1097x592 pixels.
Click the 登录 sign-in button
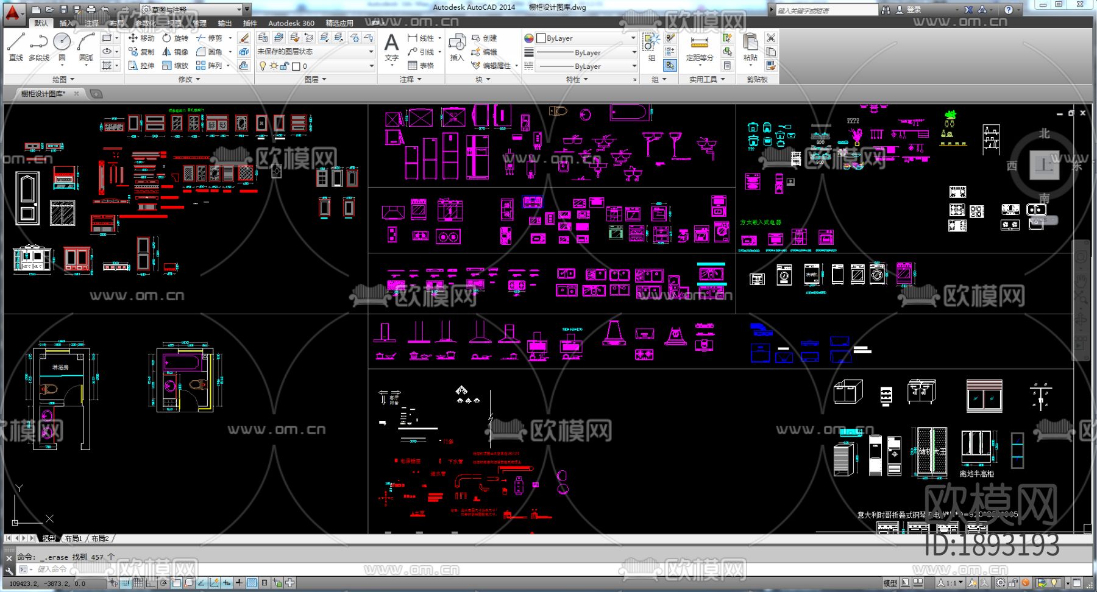909,10
